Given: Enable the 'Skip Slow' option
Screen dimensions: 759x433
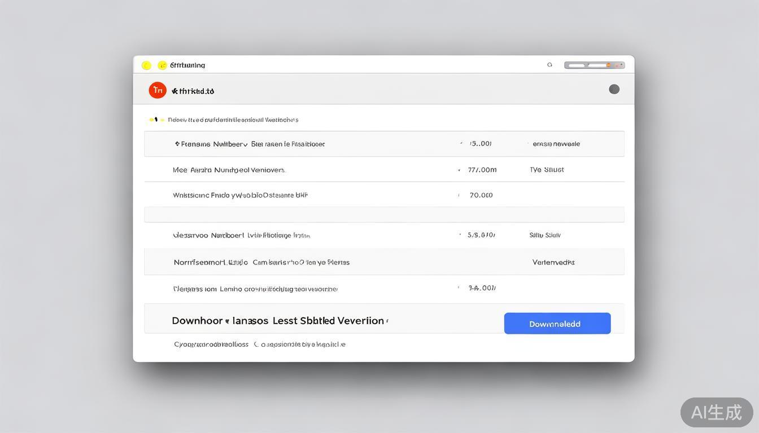Looking at the screenshot, I should (545, 235).
